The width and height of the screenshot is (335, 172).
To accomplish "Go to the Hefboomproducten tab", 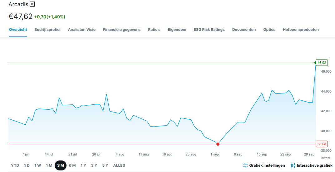I will 301,30.
